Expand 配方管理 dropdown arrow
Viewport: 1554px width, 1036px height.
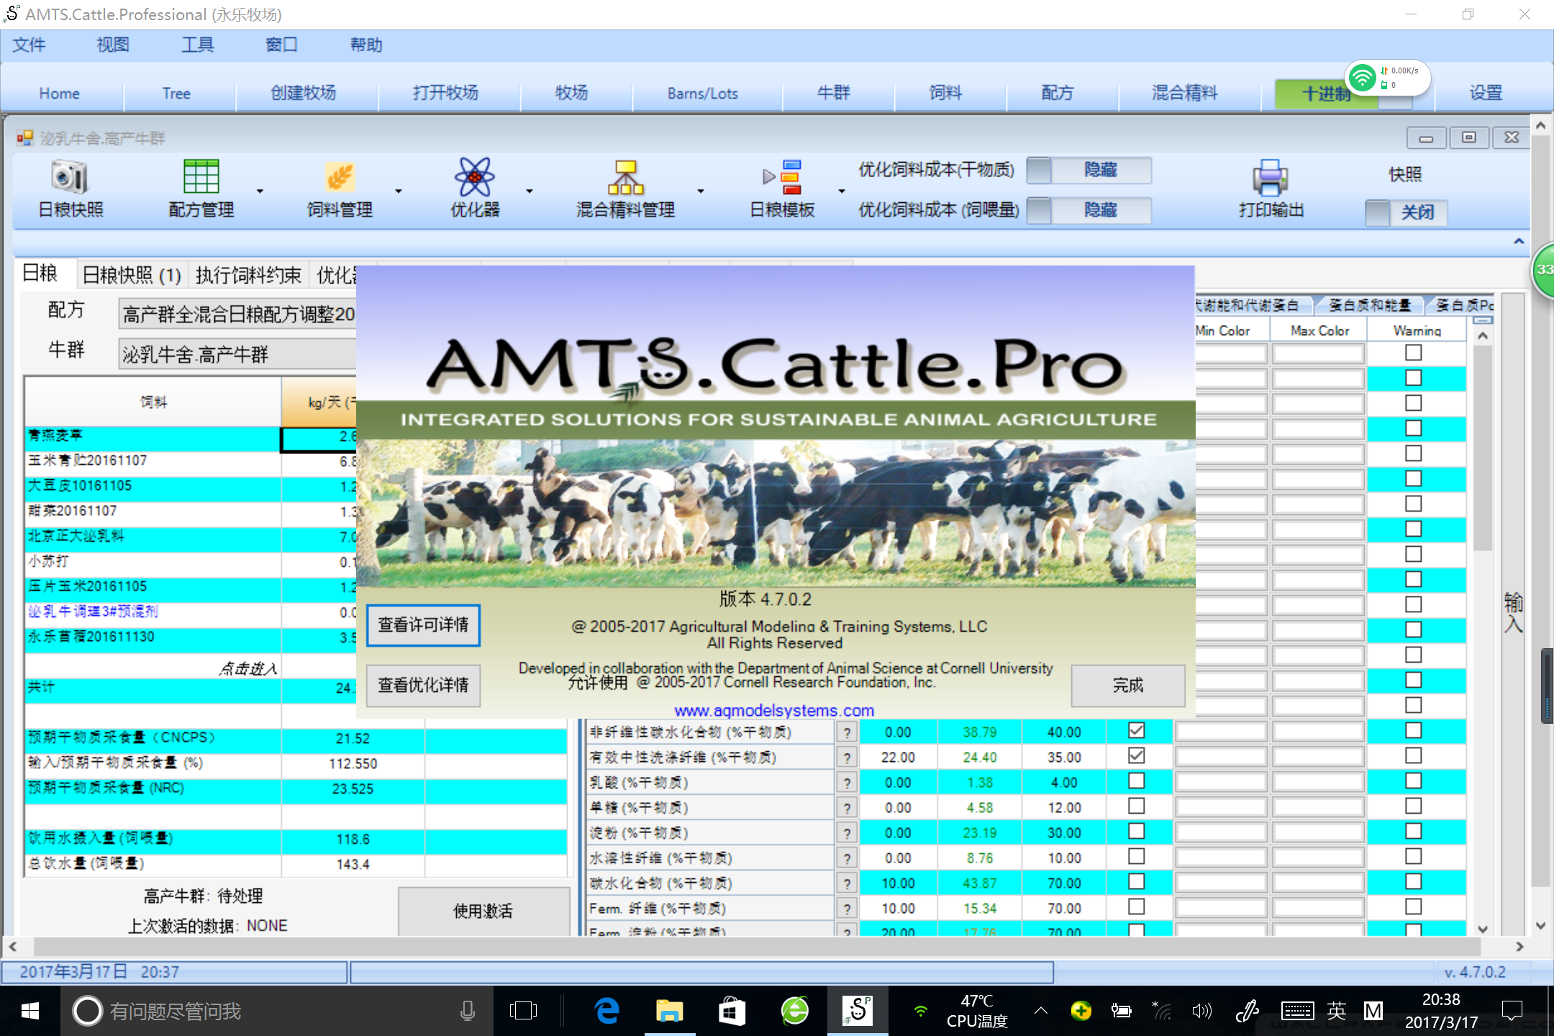260,191
